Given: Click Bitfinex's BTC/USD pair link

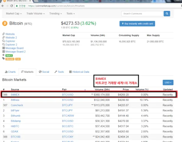Looking at the screenshot, I should [x=68, y=100].
